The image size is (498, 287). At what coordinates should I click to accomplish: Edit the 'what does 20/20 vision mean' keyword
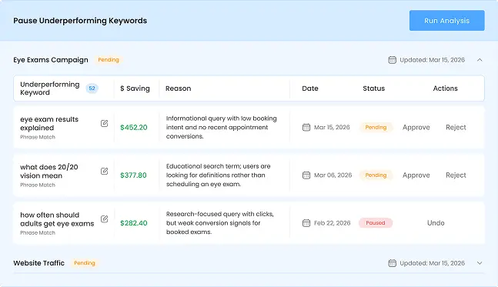tap(104, 171)
